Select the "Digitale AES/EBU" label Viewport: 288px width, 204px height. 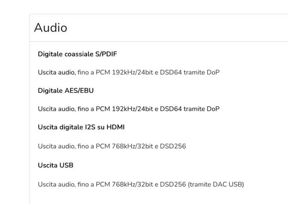tap(66, 91)
